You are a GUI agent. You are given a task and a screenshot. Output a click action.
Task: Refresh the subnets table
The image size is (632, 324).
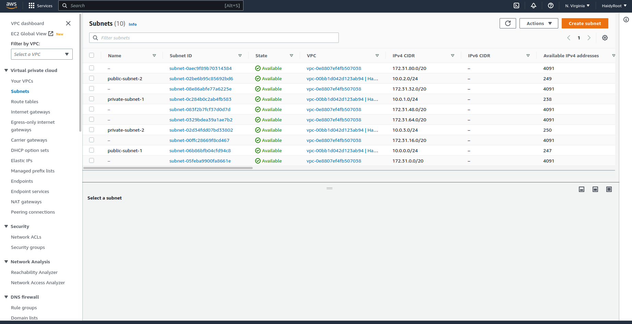tap(508, 23)
